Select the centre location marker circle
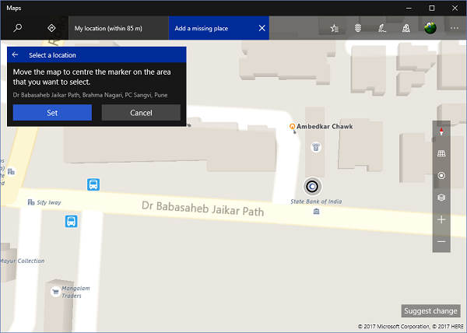This screenshot has height=333, width=467. pyautogui.click(x=312, y=187)
